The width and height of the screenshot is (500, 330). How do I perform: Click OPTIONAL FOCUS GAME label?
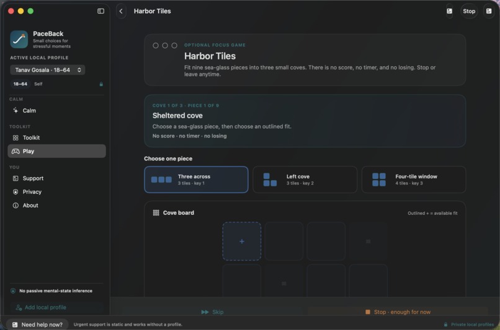tap(215, 45)
